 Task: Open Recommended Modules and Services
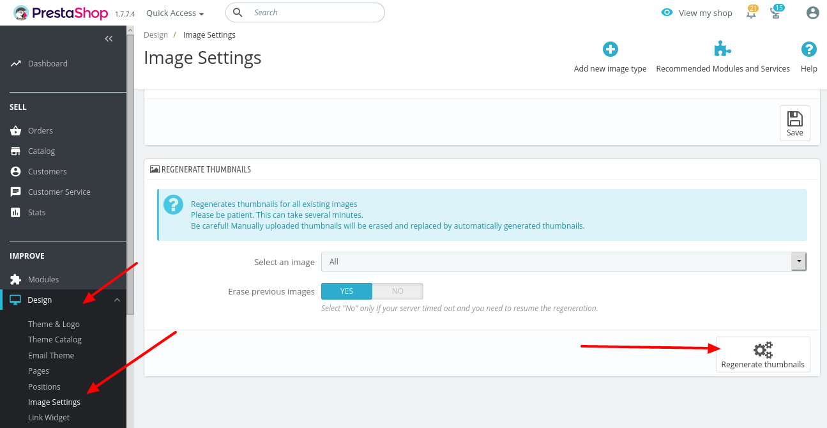(723, 69)
